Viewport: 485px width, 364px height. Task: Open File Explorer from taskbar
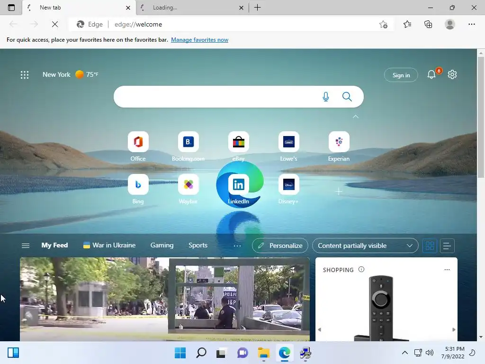pos(263,353)
